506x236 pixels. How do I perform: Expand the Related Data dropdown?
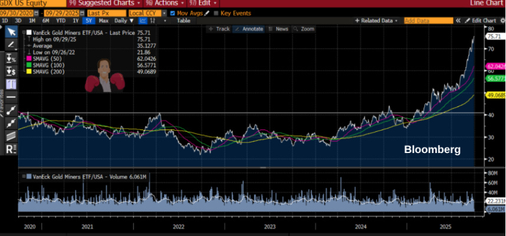378,21
